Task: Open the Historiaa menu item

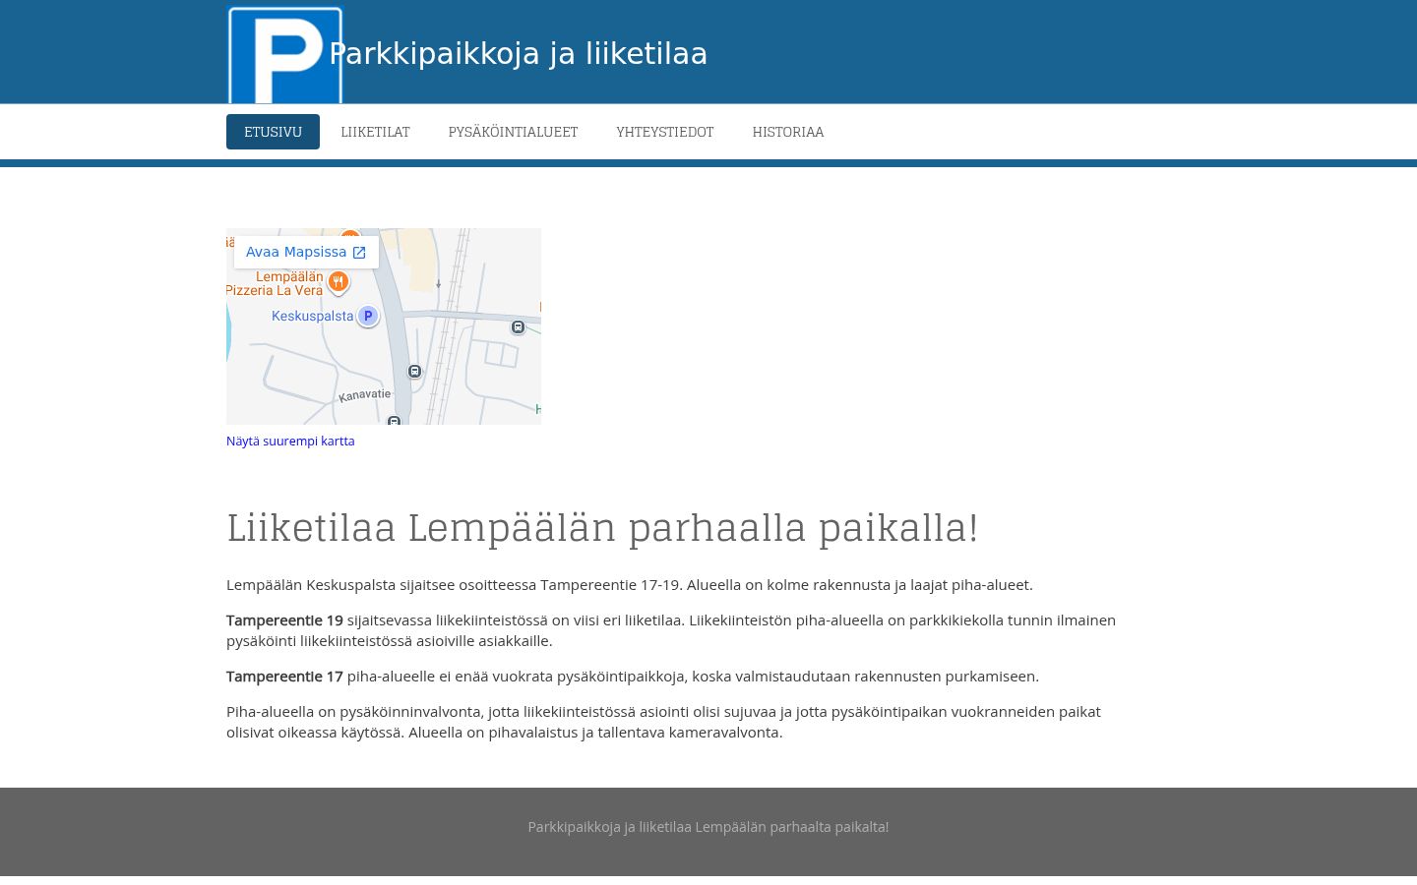Action: (787, 132)
